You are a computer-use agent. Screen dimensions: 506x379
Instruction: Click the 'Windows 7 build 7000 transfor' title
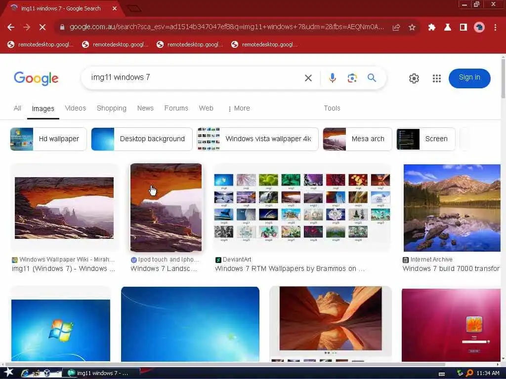pyautogui.click(x=451, y=269)
